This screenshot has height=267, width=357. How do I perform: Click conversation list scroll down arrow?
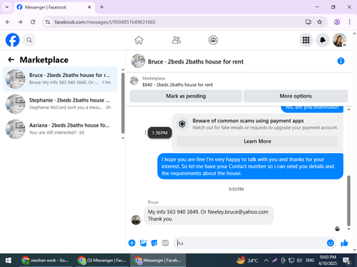(x=123, y=138)
